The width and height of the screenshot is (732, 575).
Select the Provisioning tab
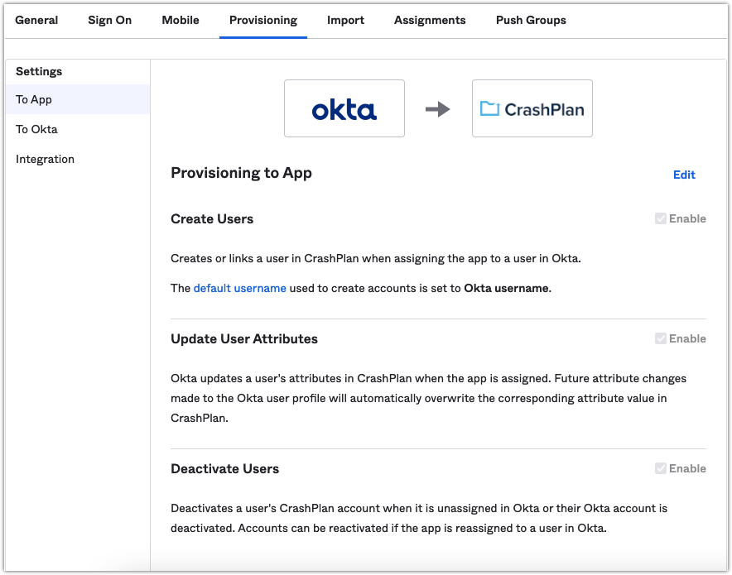tap(263, 21)
